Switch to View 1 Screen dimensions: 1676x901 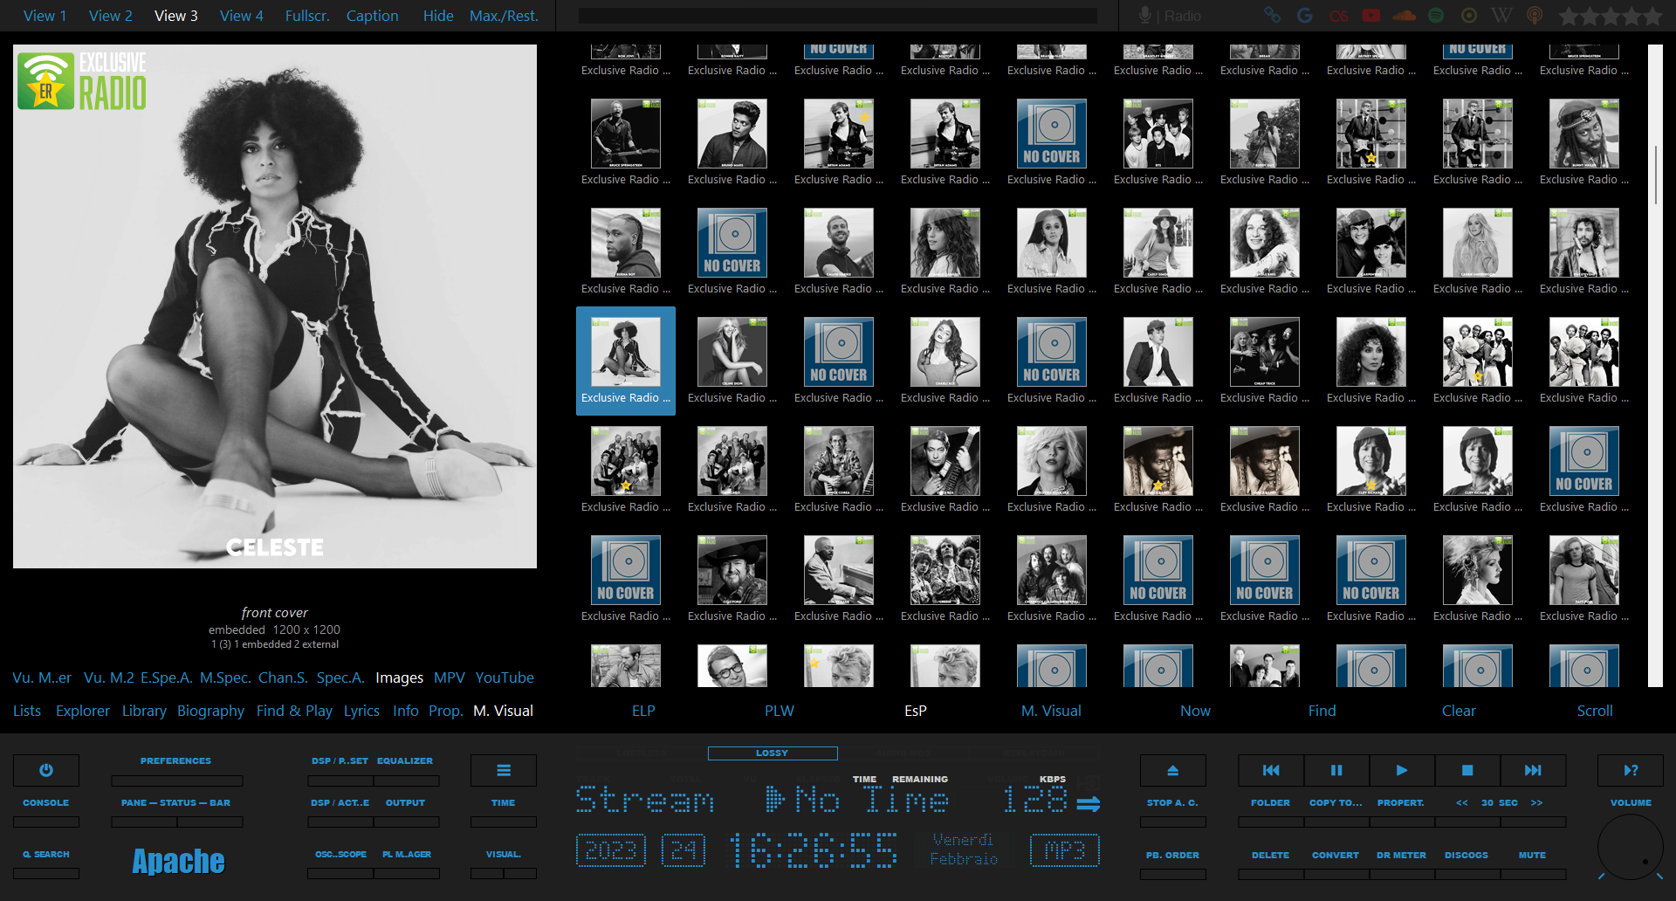45,16
